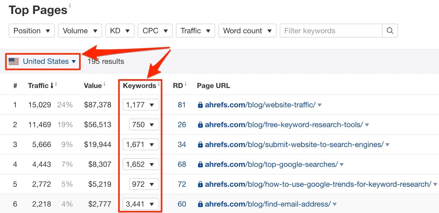Screen dimensions: 439x213
Task: Expand the Volume filter dropdown
Action: (x=80, y=31)
